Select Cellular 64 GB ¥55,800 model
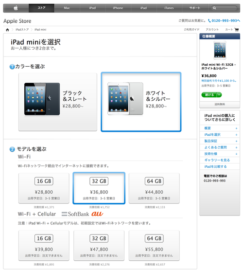The image size is (243, 271). [x=154, y=245]
